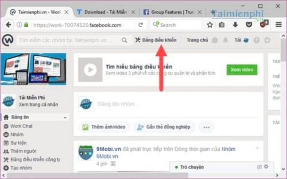This screenshot has width=287, height=179.
Task: Open the notifications bell icon
Action: click(x=225, y=40)
